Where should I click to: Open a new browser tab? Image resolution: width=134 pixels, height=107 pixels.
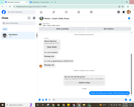[x=55, y=2]
